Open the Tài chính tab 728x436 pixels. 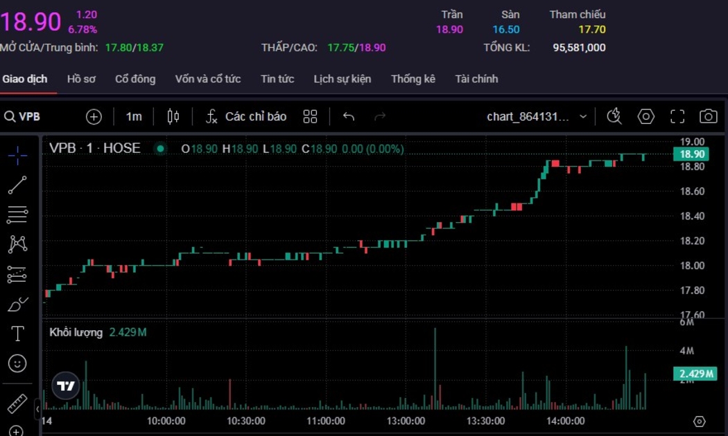[476, 79]
